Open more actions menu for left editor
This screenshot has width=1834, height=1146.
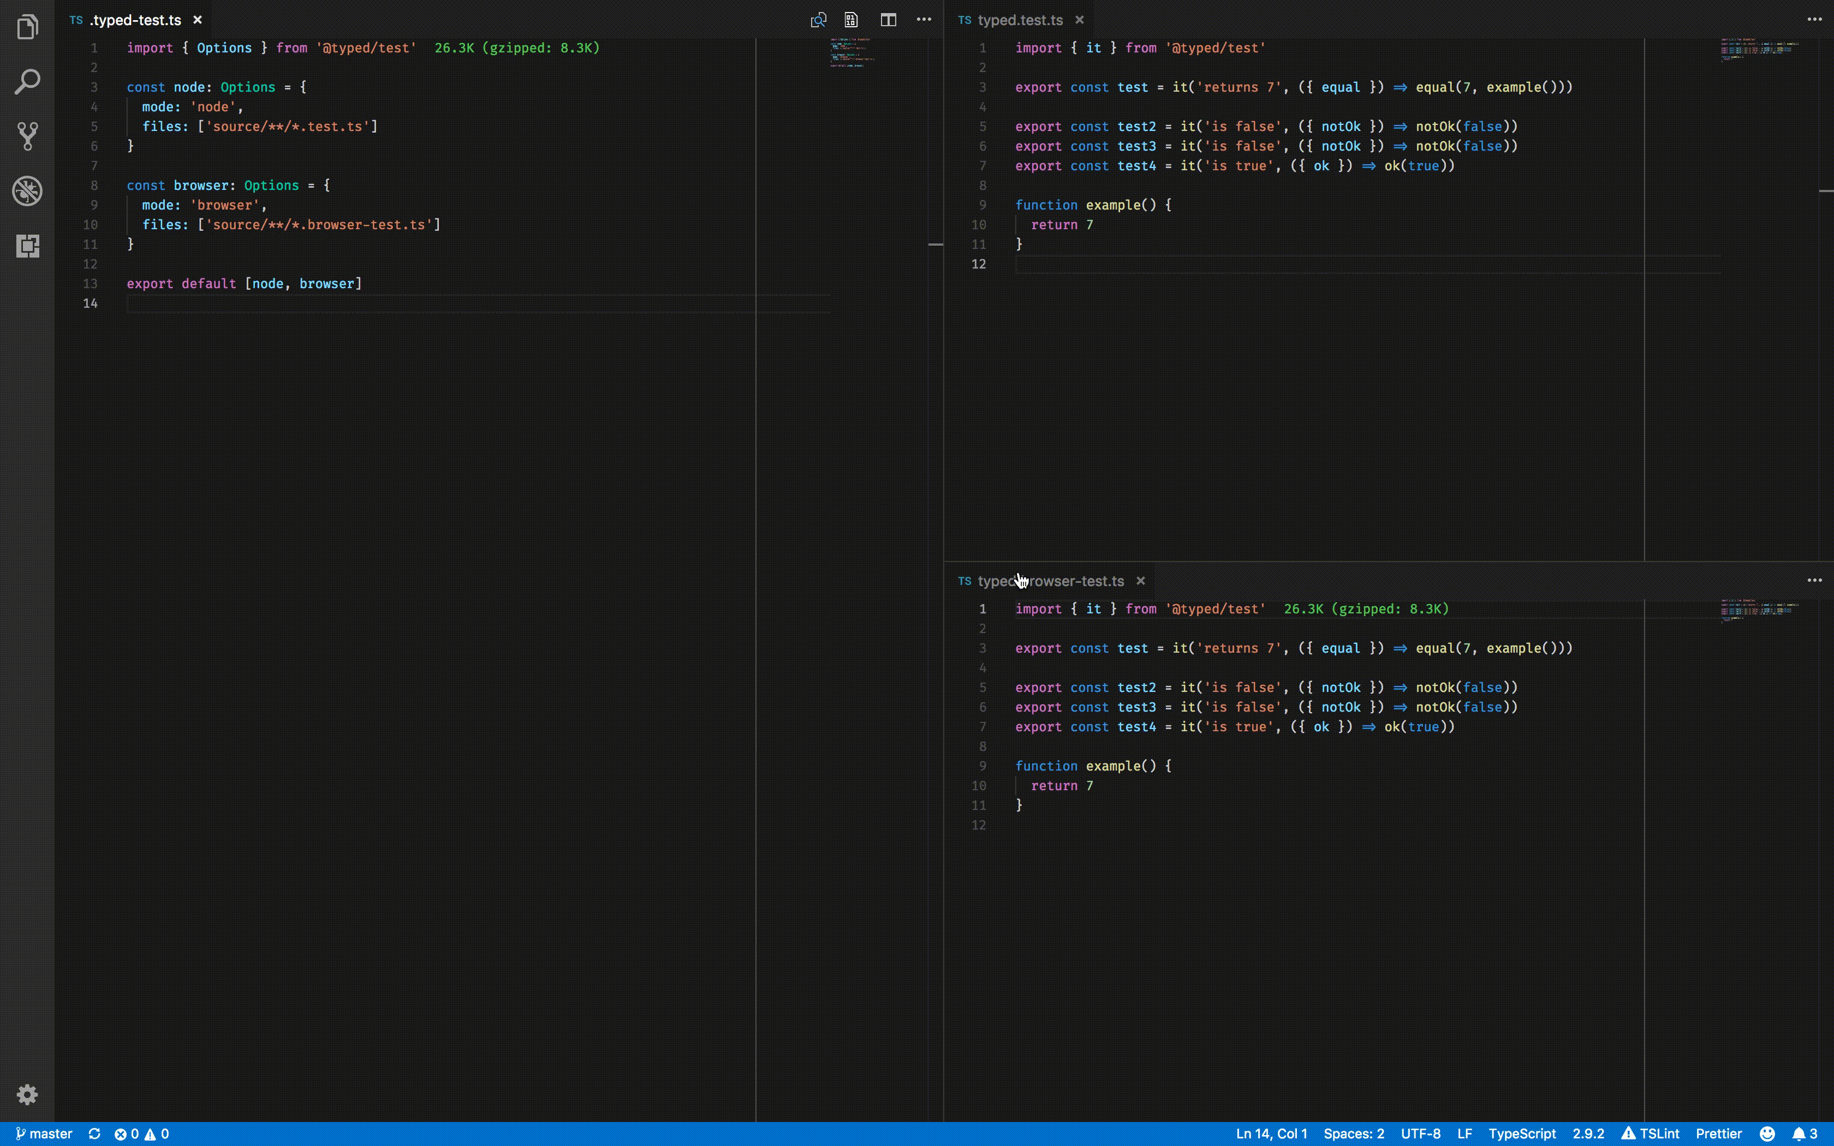pos(924,20)
